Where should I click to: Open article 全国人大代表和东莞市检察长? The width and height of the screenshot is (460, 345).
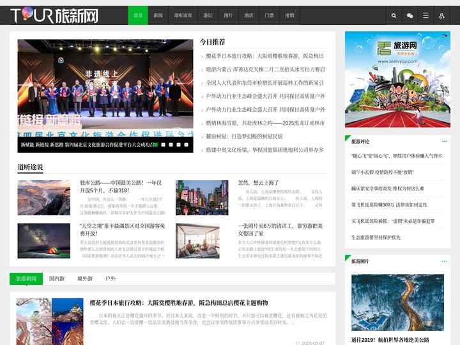(264, 82)
